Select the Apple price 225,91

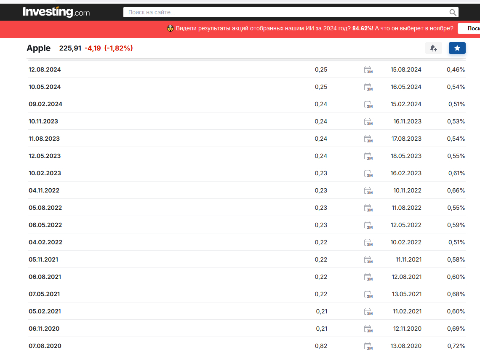click(70, 48)
